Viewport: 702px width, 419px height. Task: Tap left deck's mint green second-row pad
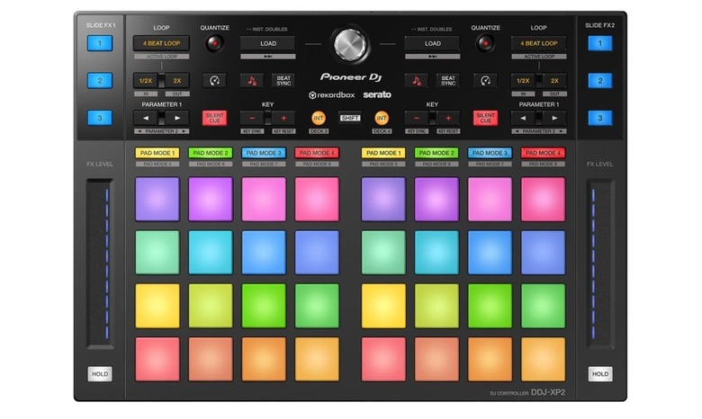[157, 252]
